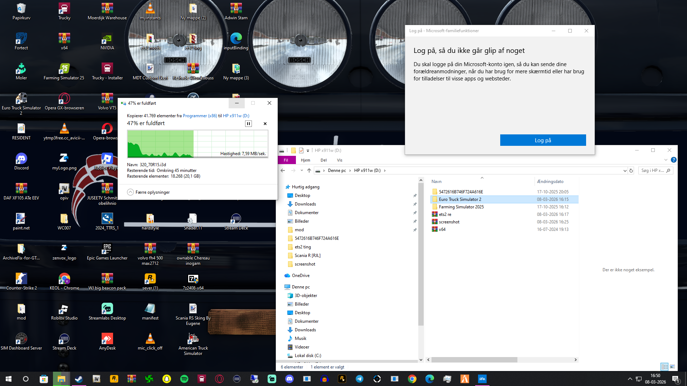Open the Hjem ribbon tab

(x=305, y=160)
